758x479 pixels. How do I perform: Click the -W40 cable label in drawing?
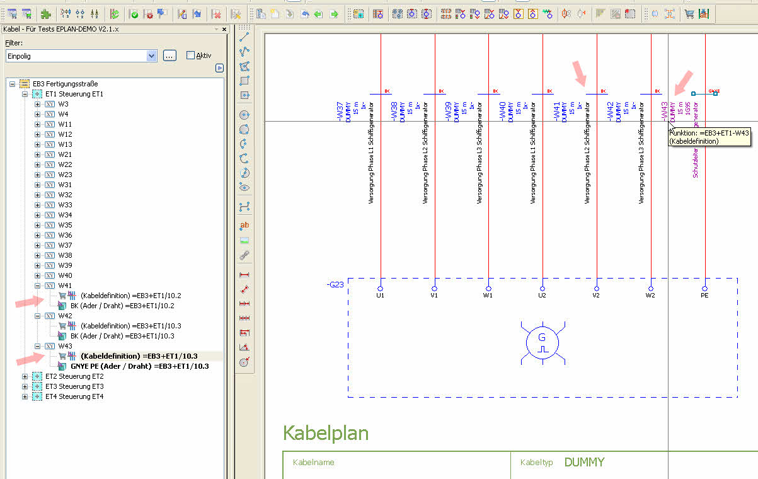503,110
